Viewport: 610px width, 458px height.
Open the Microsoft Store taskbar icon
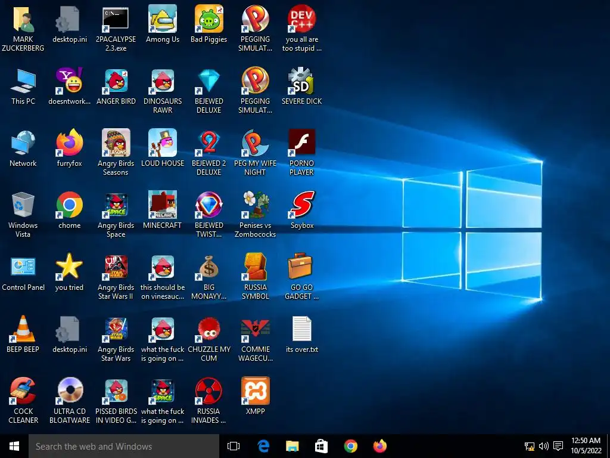click(321, 446)
